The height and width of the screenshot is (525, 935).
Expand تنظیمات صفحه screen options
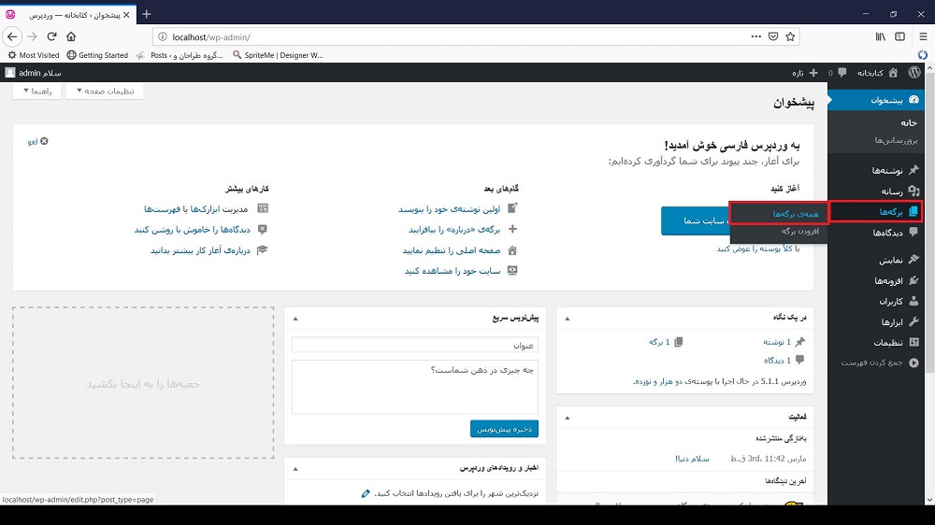105,92
